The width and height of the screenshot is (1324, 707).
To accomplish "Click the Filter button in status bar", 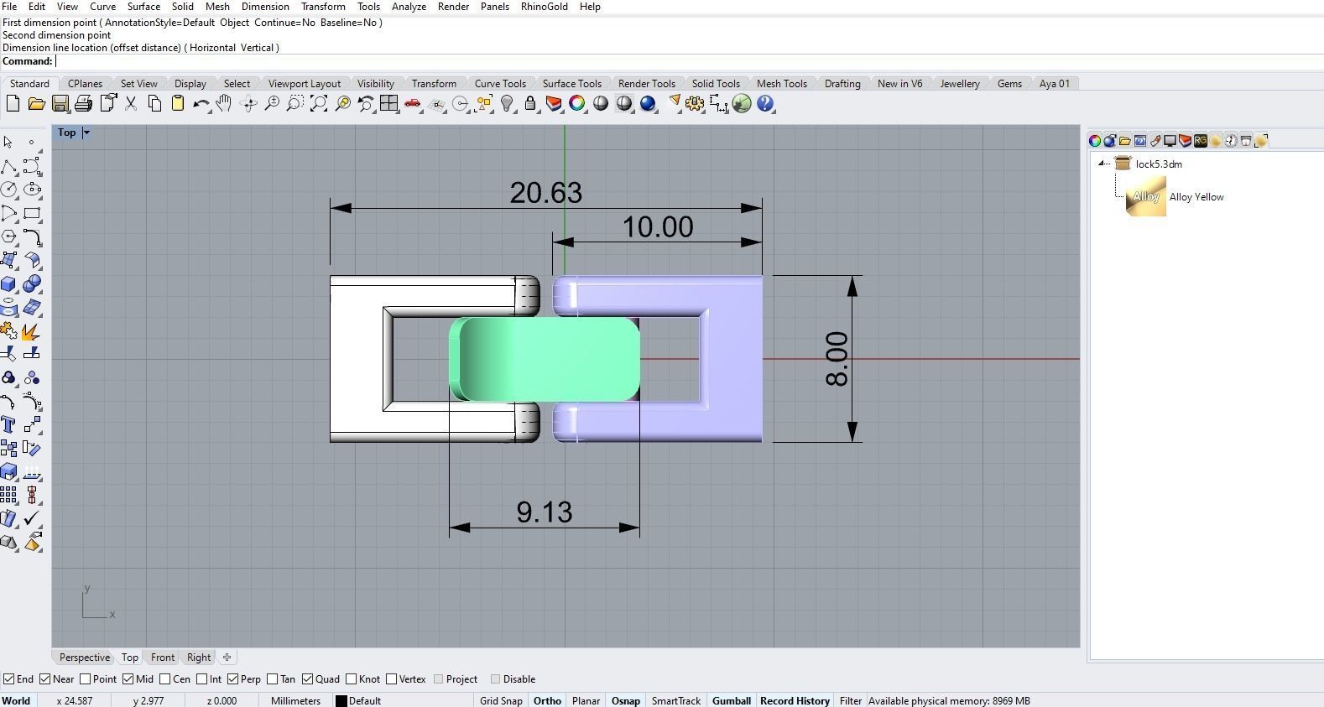I will (850, 701).
